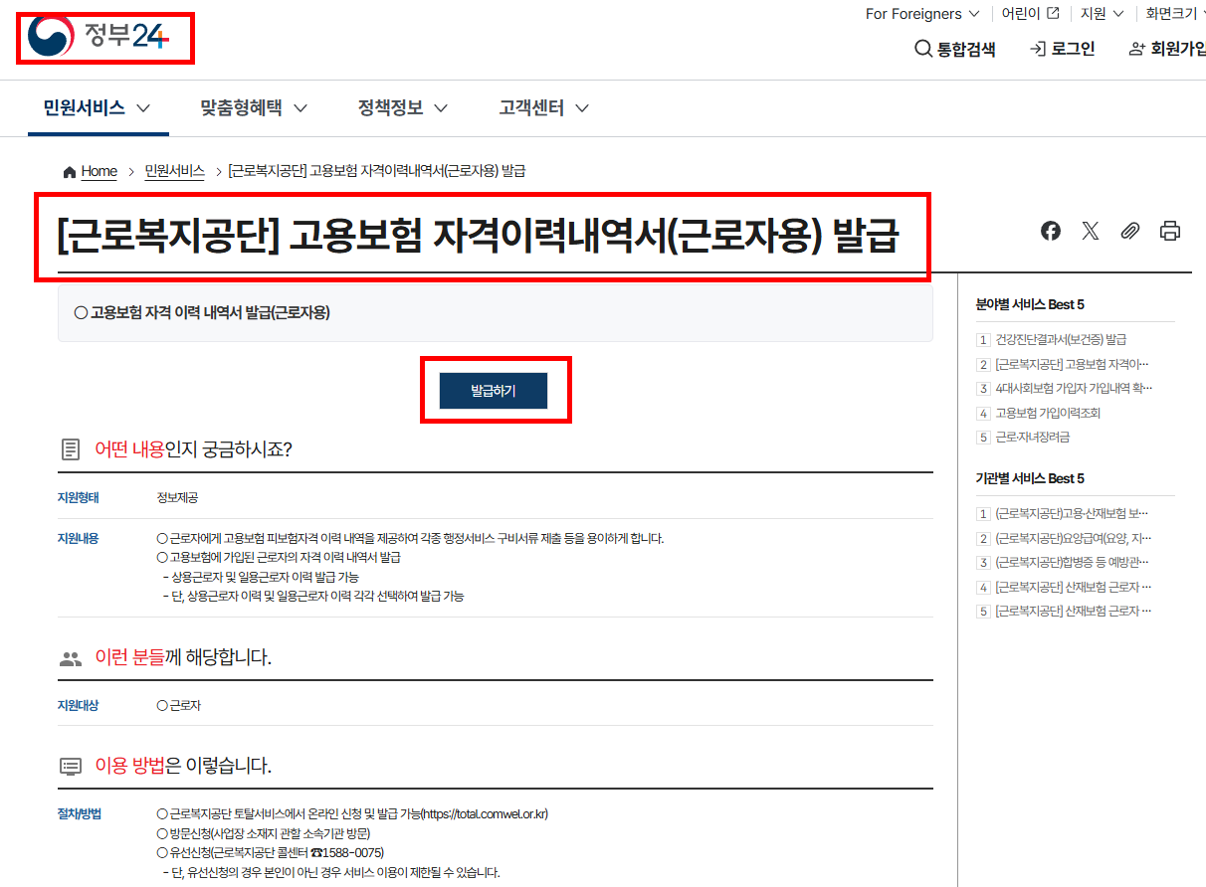Expand the 지원 dropdown
The width and height of the screenshot is (1206, 887).
1103,14
